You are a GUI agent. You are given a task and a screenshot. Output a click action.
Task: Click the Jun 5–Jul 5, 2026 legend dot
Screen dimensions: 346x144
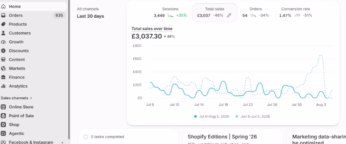pyautogui.click(x=237, y=116)
